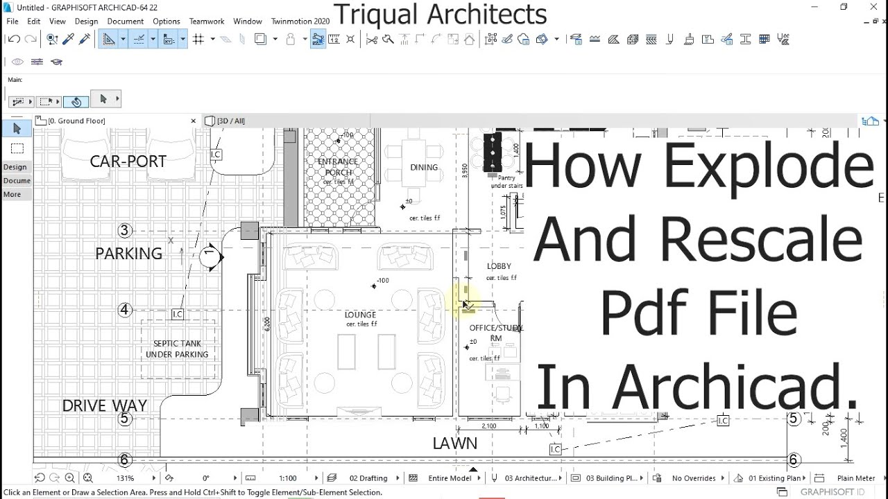Open the Profile Manager I-beam icon
The height and width of the screenshot is (499, 888).
745,40
